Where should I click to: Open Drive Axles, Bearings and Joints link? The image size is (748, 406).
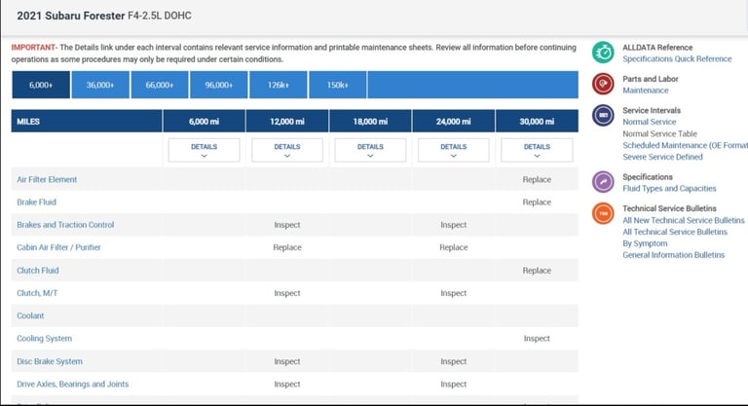[72, 384]
